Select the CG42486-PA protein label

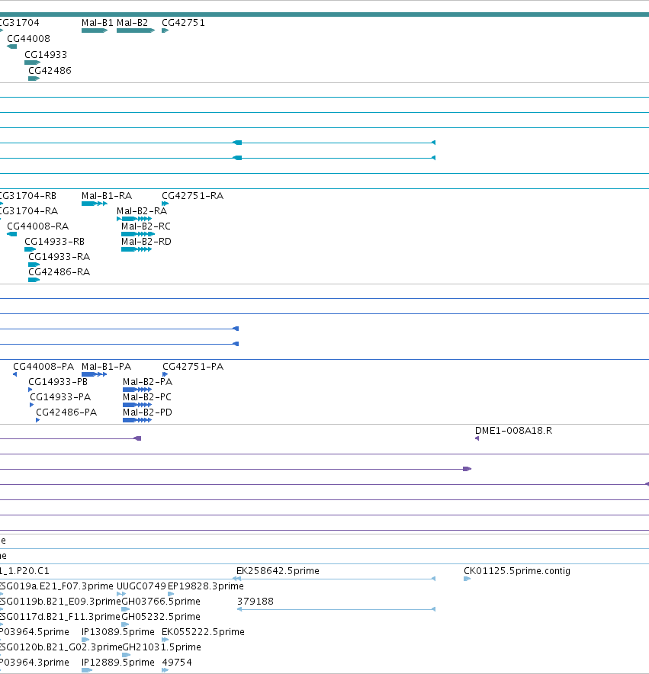coord(66,412)
